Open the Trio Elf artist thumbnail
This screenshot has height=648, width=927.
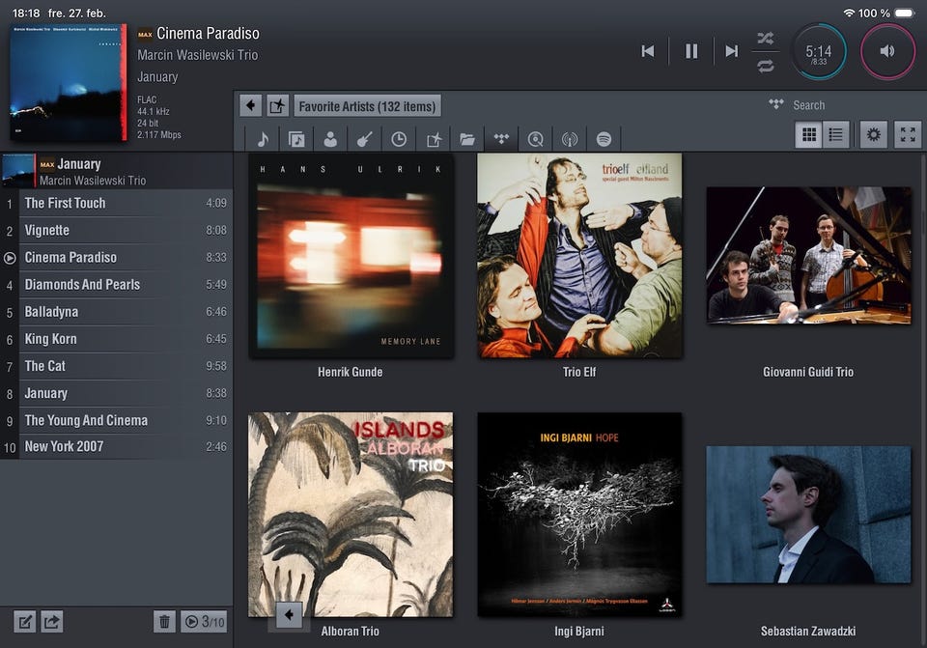(x=579, y=256)
